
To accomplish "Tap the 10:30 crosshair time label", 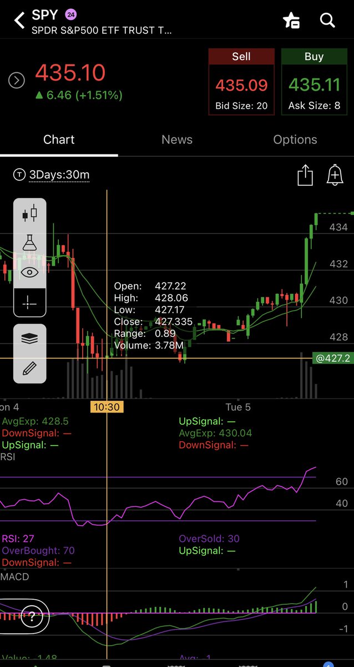I will (107, 407).
